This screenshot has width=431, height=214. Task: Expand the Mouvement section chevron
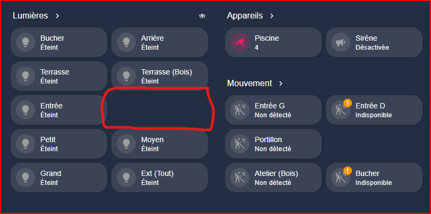281,83
